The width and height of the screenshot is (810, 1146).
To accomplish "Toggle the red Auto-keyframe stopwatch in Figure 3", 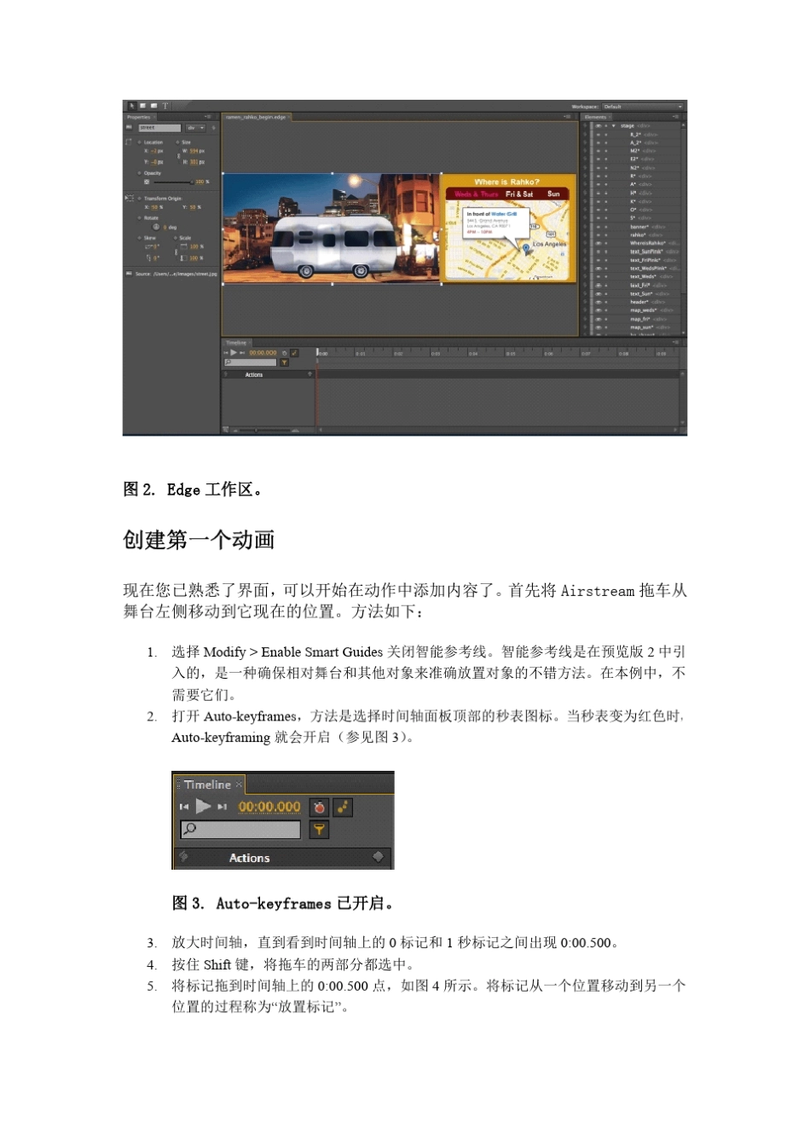I will 319,807.
